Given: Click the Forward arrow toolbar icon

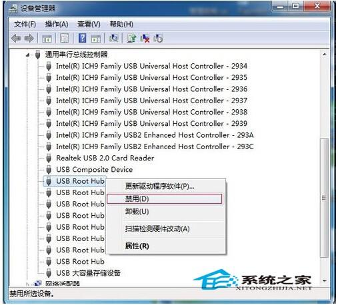Looking at the screenshot, I should (29, 39).
